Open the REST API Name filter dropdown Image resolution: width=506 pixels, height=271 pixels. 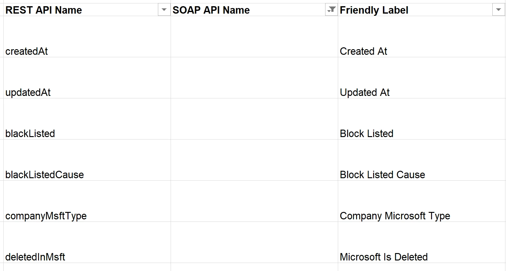(164, 10)
